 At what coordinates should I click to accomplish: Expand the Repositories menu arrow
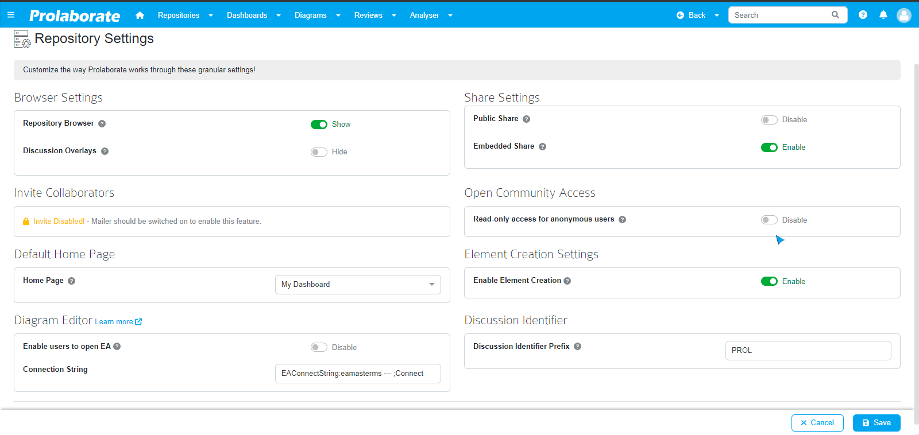click(211, 15)
